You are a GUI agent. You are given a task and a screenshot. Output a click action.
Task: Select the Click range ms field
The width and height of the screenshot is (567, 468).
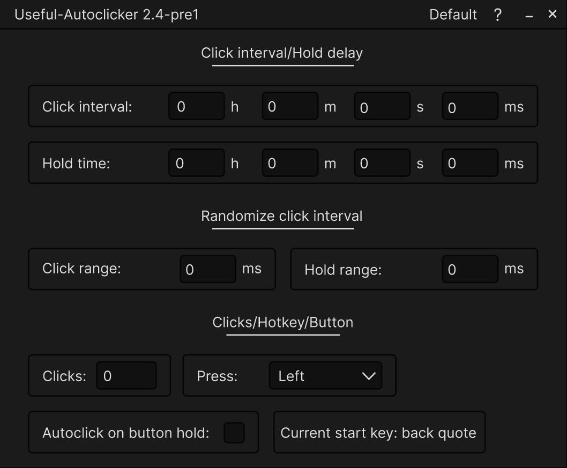pos(208,269)
